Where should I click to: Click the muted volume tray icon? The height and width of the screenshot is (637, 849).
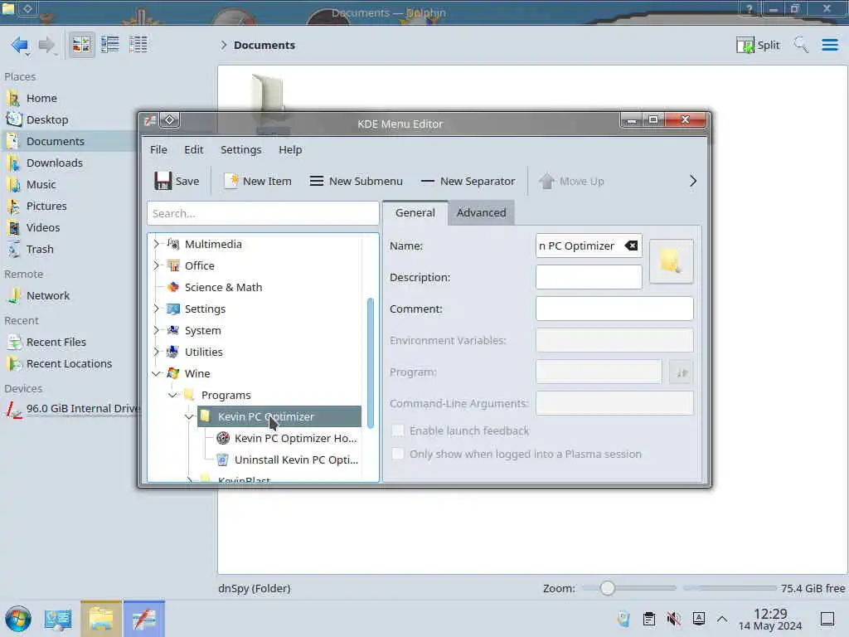tap(674, 619)
